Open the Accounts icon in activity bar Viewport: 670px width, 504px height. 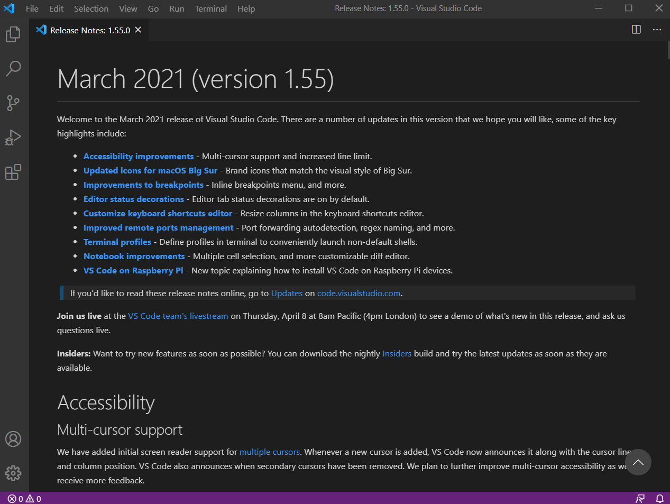(x=13, y=439)
